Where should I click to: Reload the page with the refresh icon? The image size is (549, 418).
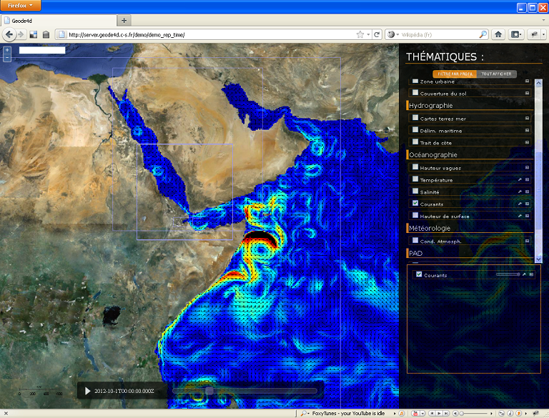pyautogui.click(x=376, y=34)
